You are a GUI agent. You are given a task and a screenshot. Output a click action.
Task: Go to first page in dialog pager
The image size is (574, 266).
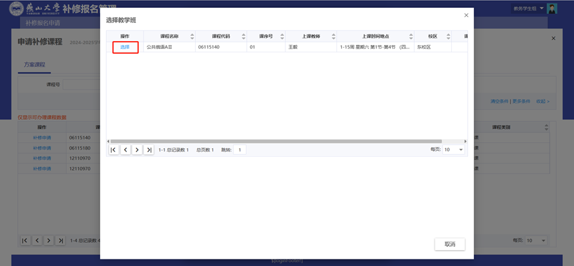click(113, 150)
